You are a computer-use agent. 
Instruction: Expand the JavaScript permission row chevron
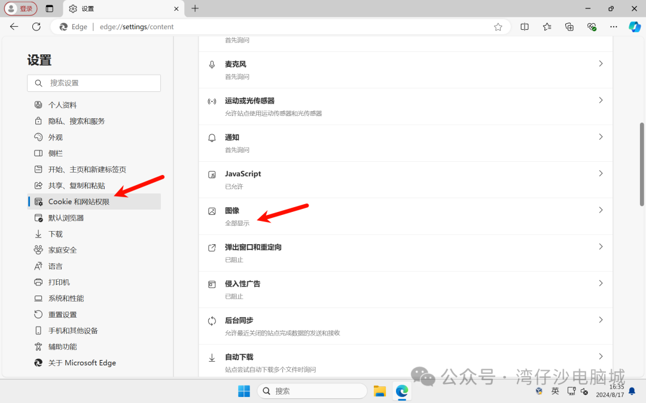tap(601, 174)
